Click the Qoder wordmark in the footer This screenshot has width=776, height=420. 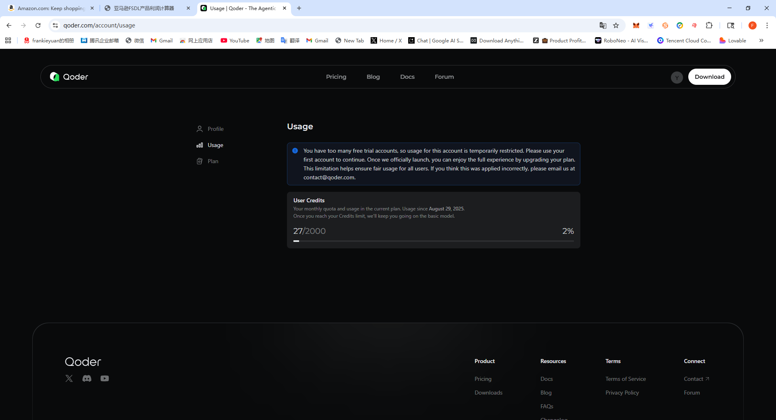83,362
